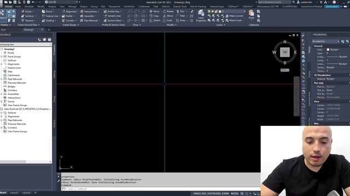The width and height of the screenshot is (350, 196).
Task: Click MODEL button in status bar
Action: [x=235, y=194]
